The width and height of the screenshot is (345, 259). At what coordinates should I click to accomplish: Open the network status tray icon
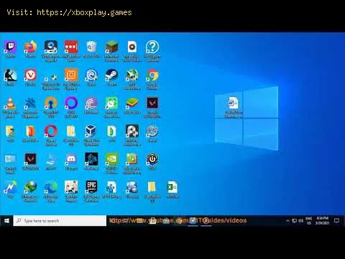pos(295,221)
